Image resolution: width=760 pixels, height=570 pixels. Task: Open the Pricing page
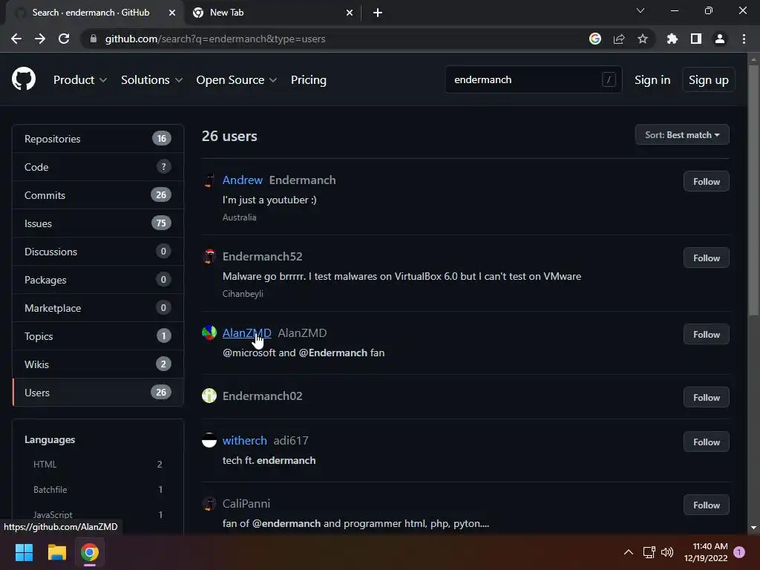[309, 80]
